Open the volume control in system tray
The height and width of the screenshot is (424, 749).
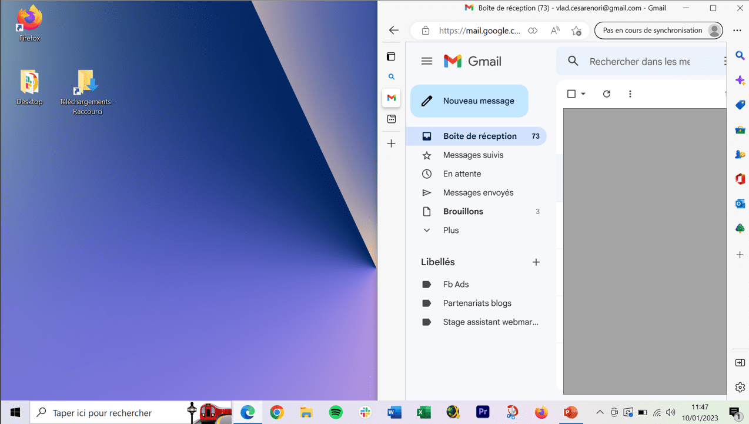pyautogui.click(x=671, y=413)
